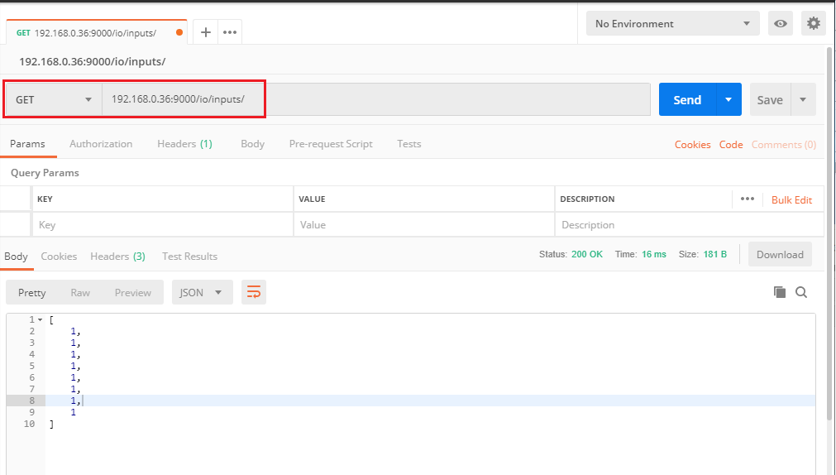This screenshot has width=836, height=475.
Task: Click the blue Send button
Action: [x=687, y=99]
